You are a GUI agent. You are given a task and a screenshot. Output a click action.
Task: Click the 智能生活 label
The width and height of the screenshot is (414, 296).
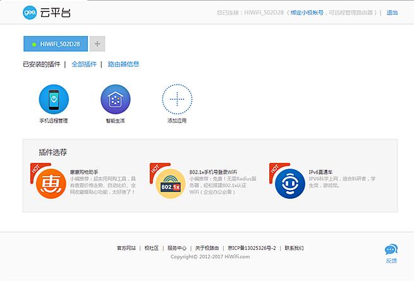click(115, 121)
